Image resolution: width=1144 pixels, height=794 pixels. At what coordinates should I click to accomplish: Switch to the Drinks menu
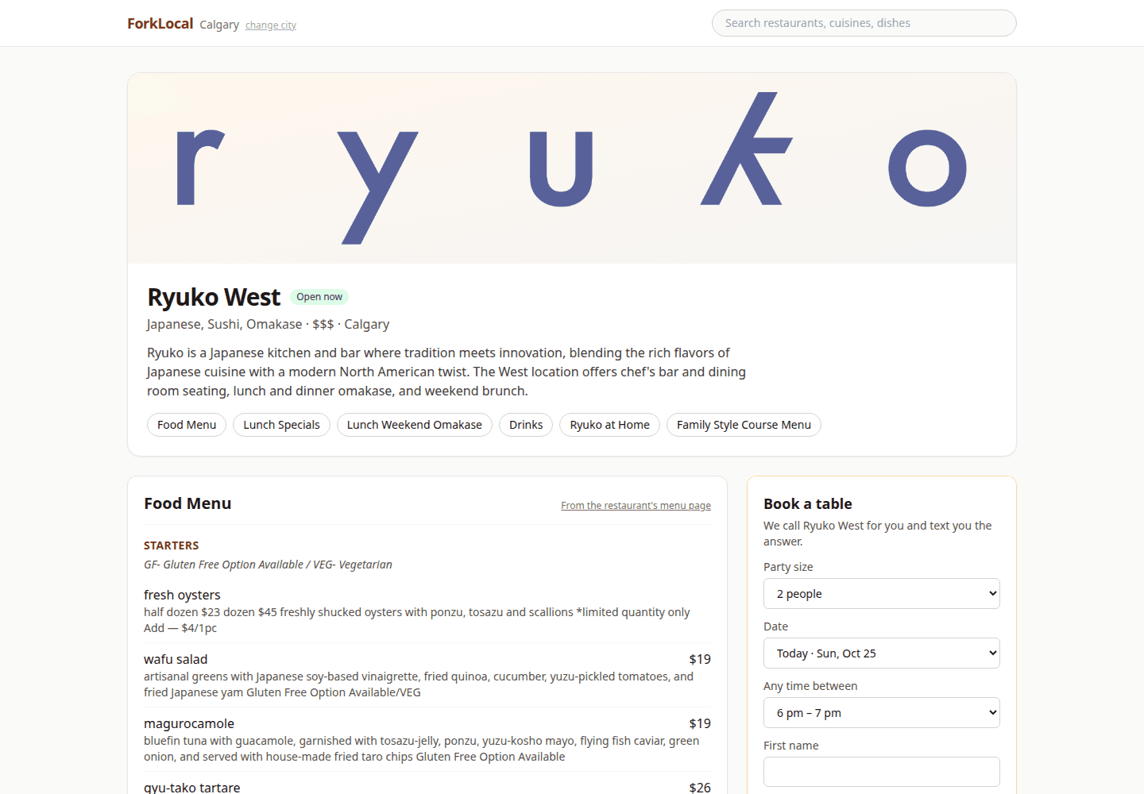526,425
